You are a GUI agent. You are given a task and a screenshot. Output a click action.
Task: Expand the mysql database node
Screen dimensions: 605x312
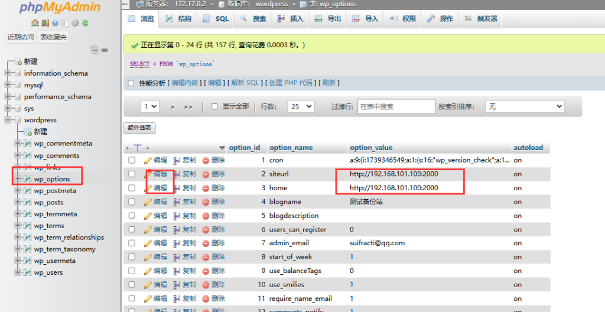8,85
